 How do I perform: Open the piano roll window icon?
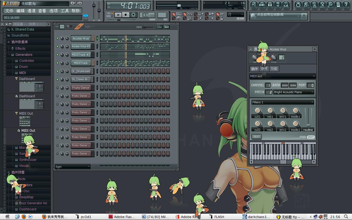click(x=270, y=5)
